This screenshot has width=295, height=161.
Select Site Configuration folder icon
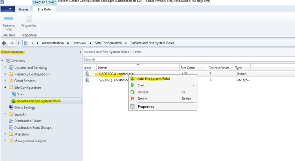coord(11,87)
